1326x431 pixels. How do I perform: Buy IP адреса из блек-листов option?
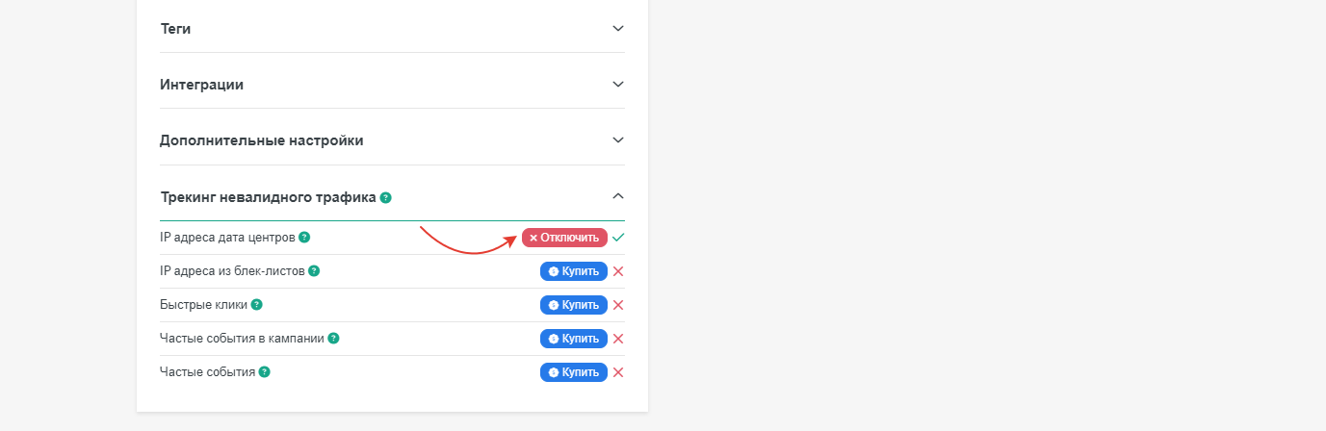click(x=574, y=271)
